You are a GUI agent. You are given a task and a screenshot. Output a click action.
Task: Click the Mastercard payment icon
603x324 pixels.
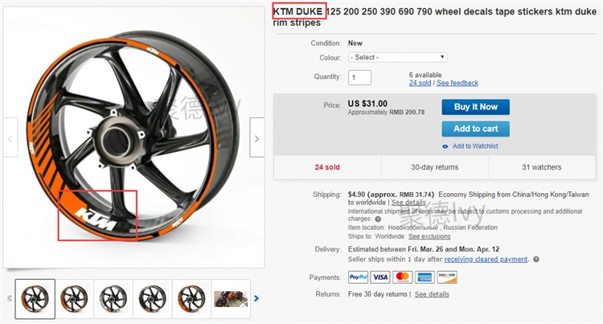coord(403,277)
